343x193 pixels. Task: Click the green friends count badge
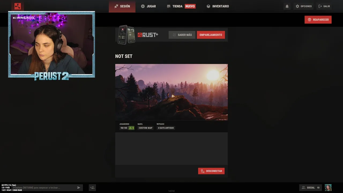131,128
